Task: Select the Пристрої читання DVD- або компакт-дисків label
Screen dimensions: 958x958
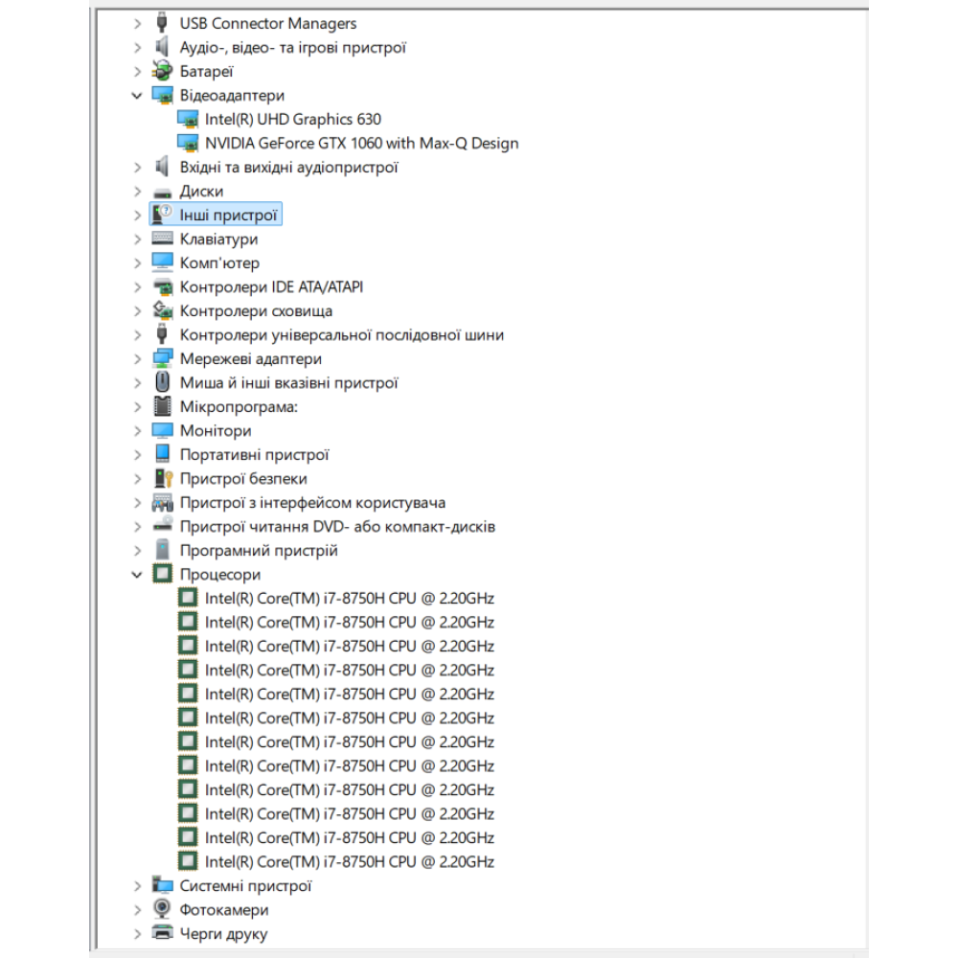Action: [x=337, y=527]
